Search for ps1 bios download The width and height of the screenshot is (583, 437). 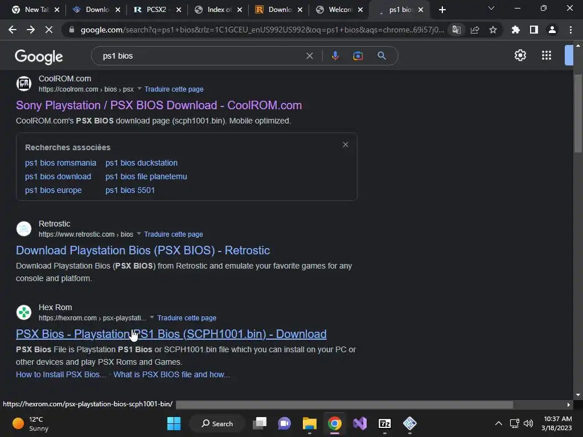(x=58, y=176)
